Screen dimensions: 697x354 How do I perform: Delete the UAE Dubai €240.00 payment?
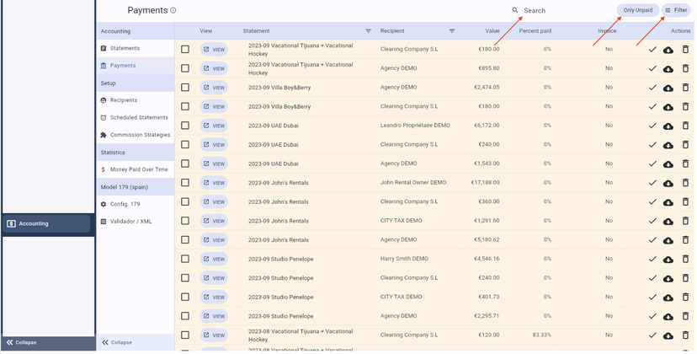tap(685, 145)
